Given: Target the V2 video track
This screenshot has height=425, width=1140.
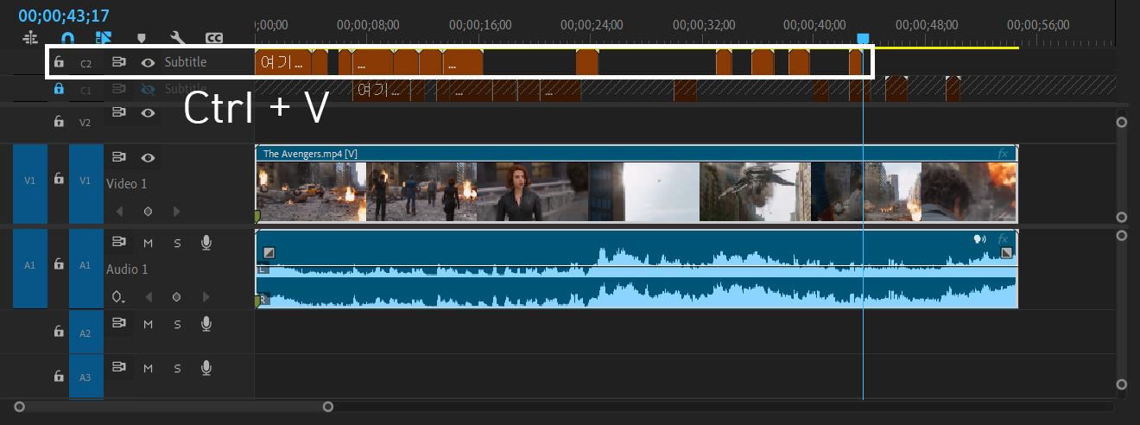Looking at the screenshot, I should tap(85, 122).
